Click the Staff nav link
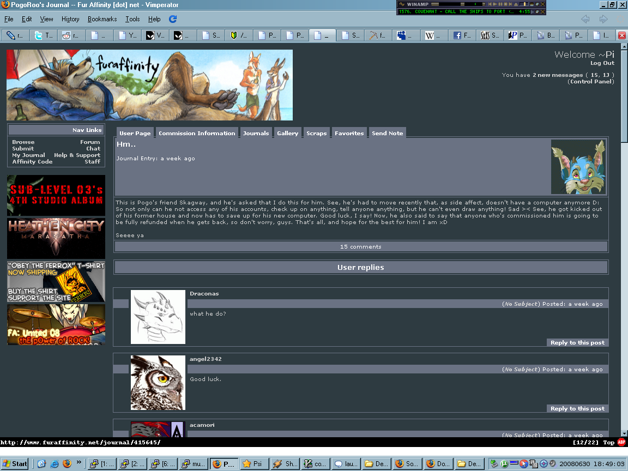This screenshot has width=628, height=471. [93, 161]
